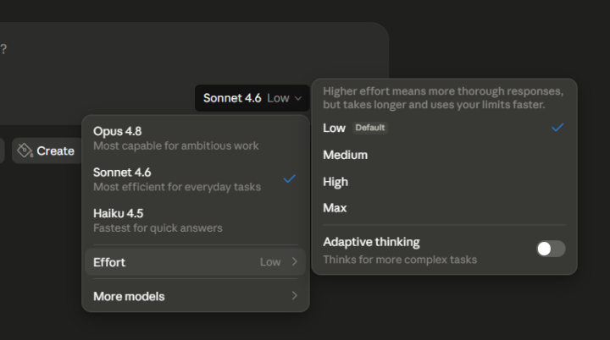
Task: Click 'Most efficient for everyday tasks' description
Action: click(177, 187)
